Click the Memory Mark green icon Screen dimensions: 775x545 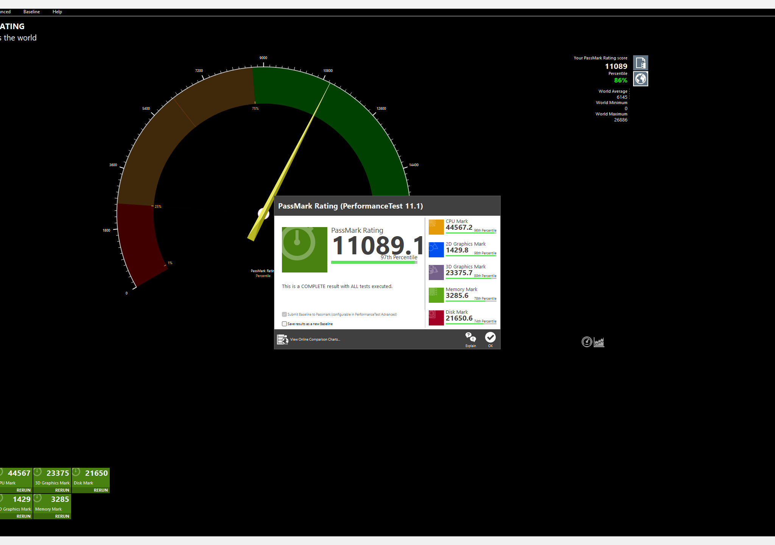coord(436,295)
